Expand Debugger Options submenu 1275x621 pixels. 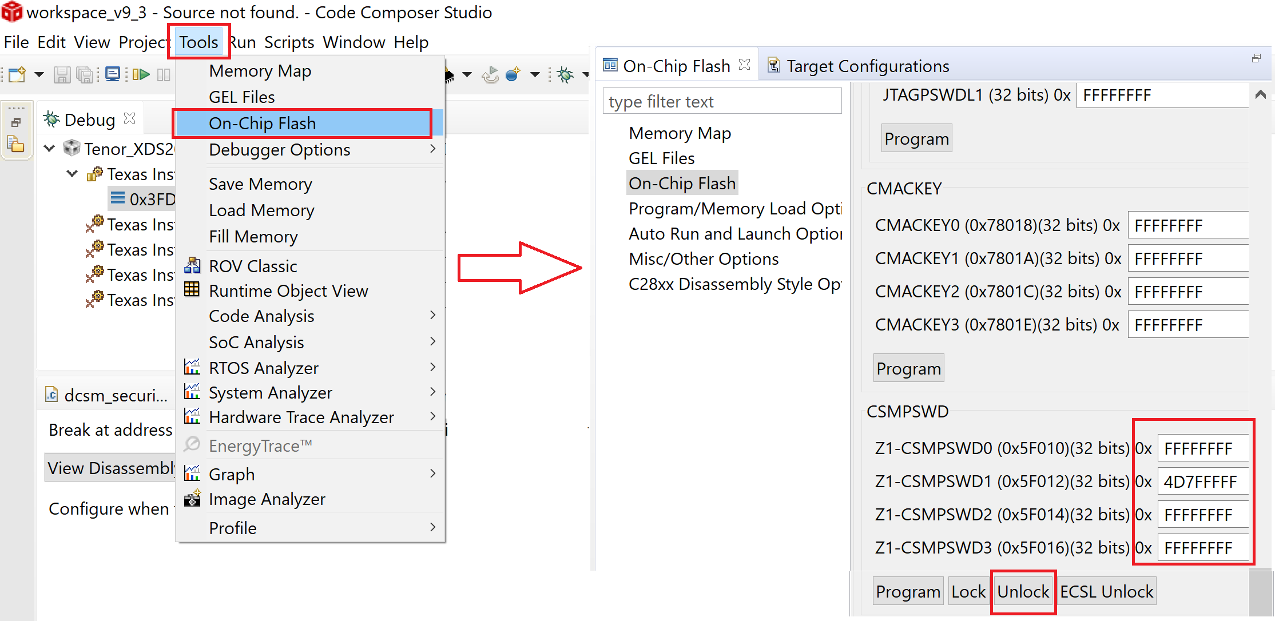pos(309,150)
